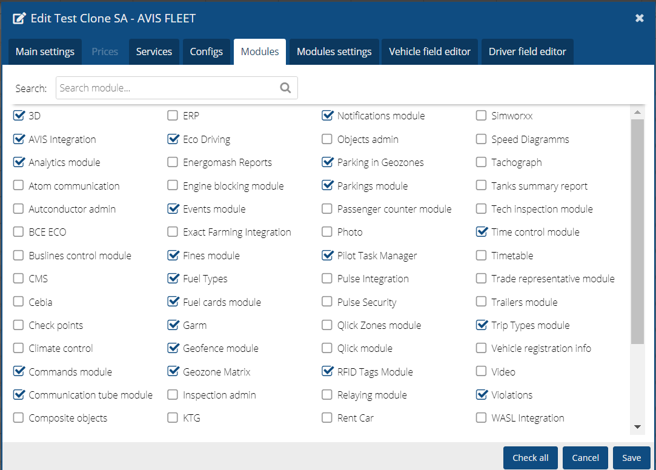This screenshot has height=470, width=656.
Task: Check the Rent Car module
Action: pyautogui.click(x=327, y=418)
